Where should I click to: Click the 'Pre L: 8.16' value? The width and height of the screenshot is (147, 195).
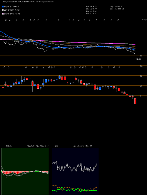tap(91, 11)
